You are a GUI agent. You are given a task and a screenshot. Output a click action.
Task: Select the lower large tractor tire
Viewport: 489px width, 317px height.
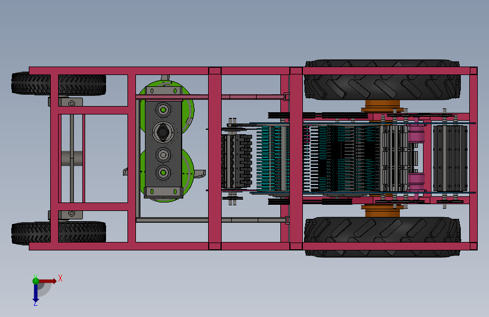(x=382, y=237)
